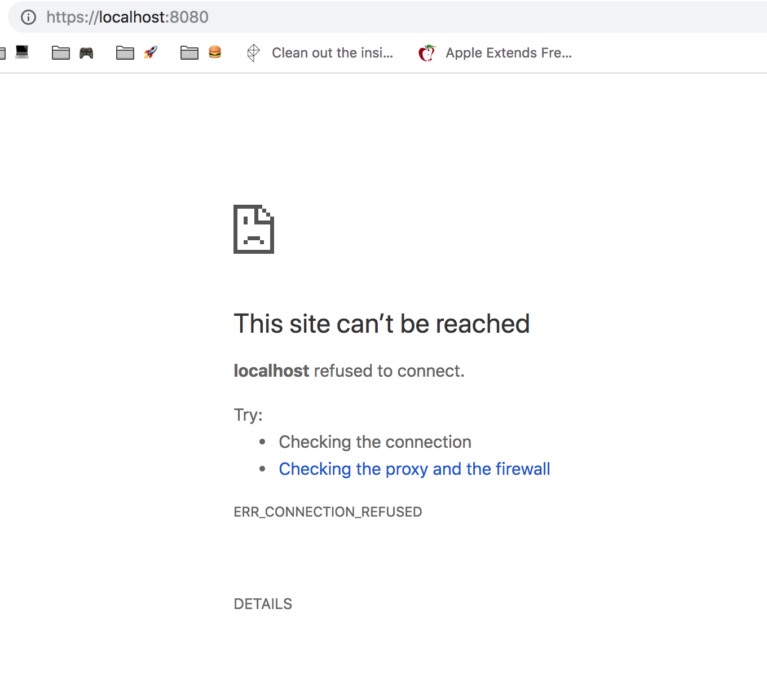Click the rocket emoji bookmark icon
Screen dimensions: 767x679
coord(151,52)
